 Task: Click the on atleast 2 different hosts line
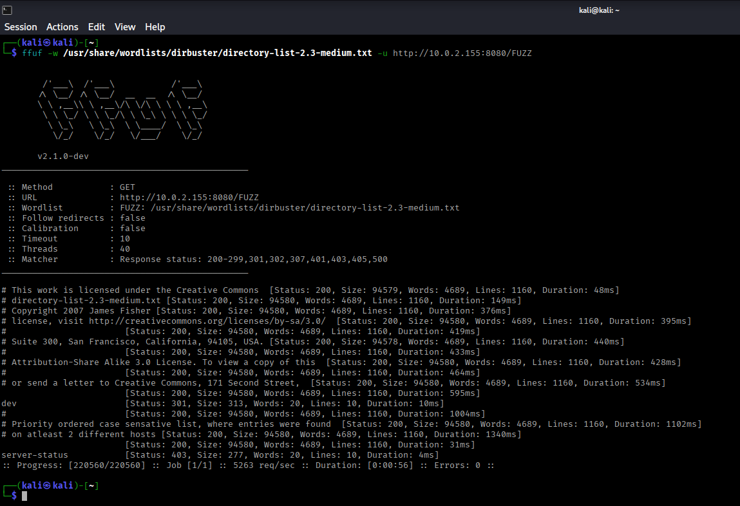coord(261,435)
